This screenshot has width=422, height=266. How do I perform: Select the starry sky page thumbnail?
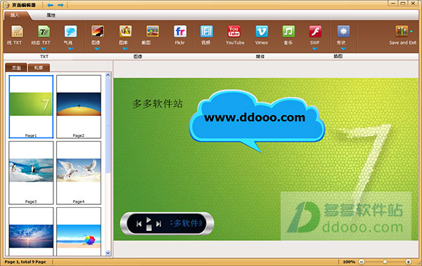point(31,232)
